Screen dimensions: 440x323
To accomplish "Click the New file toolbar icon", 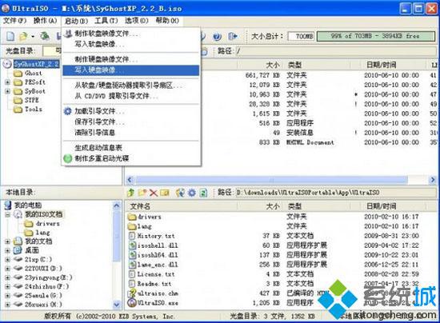I will [10, 36].
